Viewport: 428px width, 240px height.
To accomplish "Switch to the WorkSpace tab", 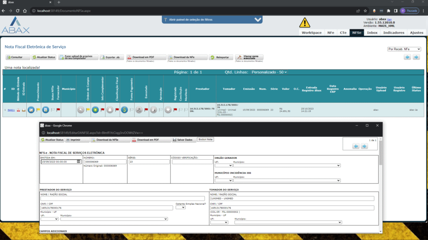I will click(311, 33).
